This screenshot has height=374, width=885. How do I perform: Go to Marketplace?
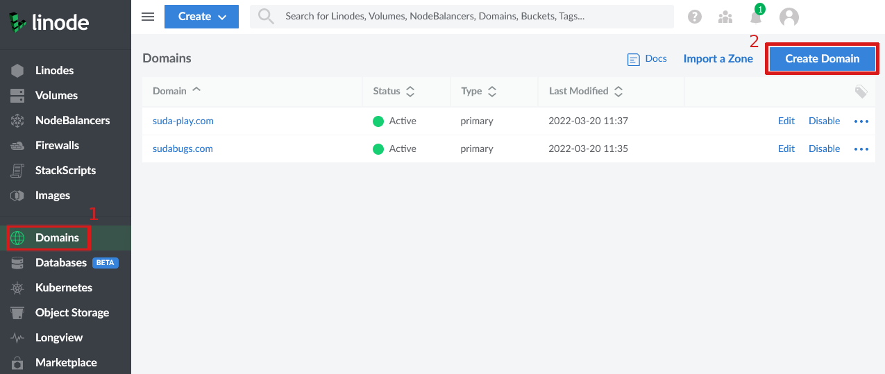[66, 363]
